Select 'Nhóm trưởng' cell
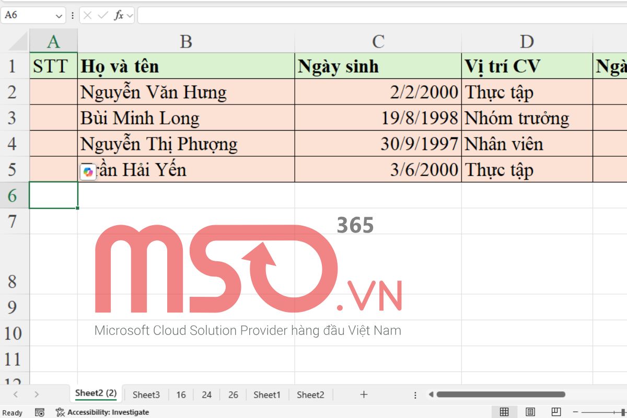The image size is (627, 418). [x=527, y=118]
